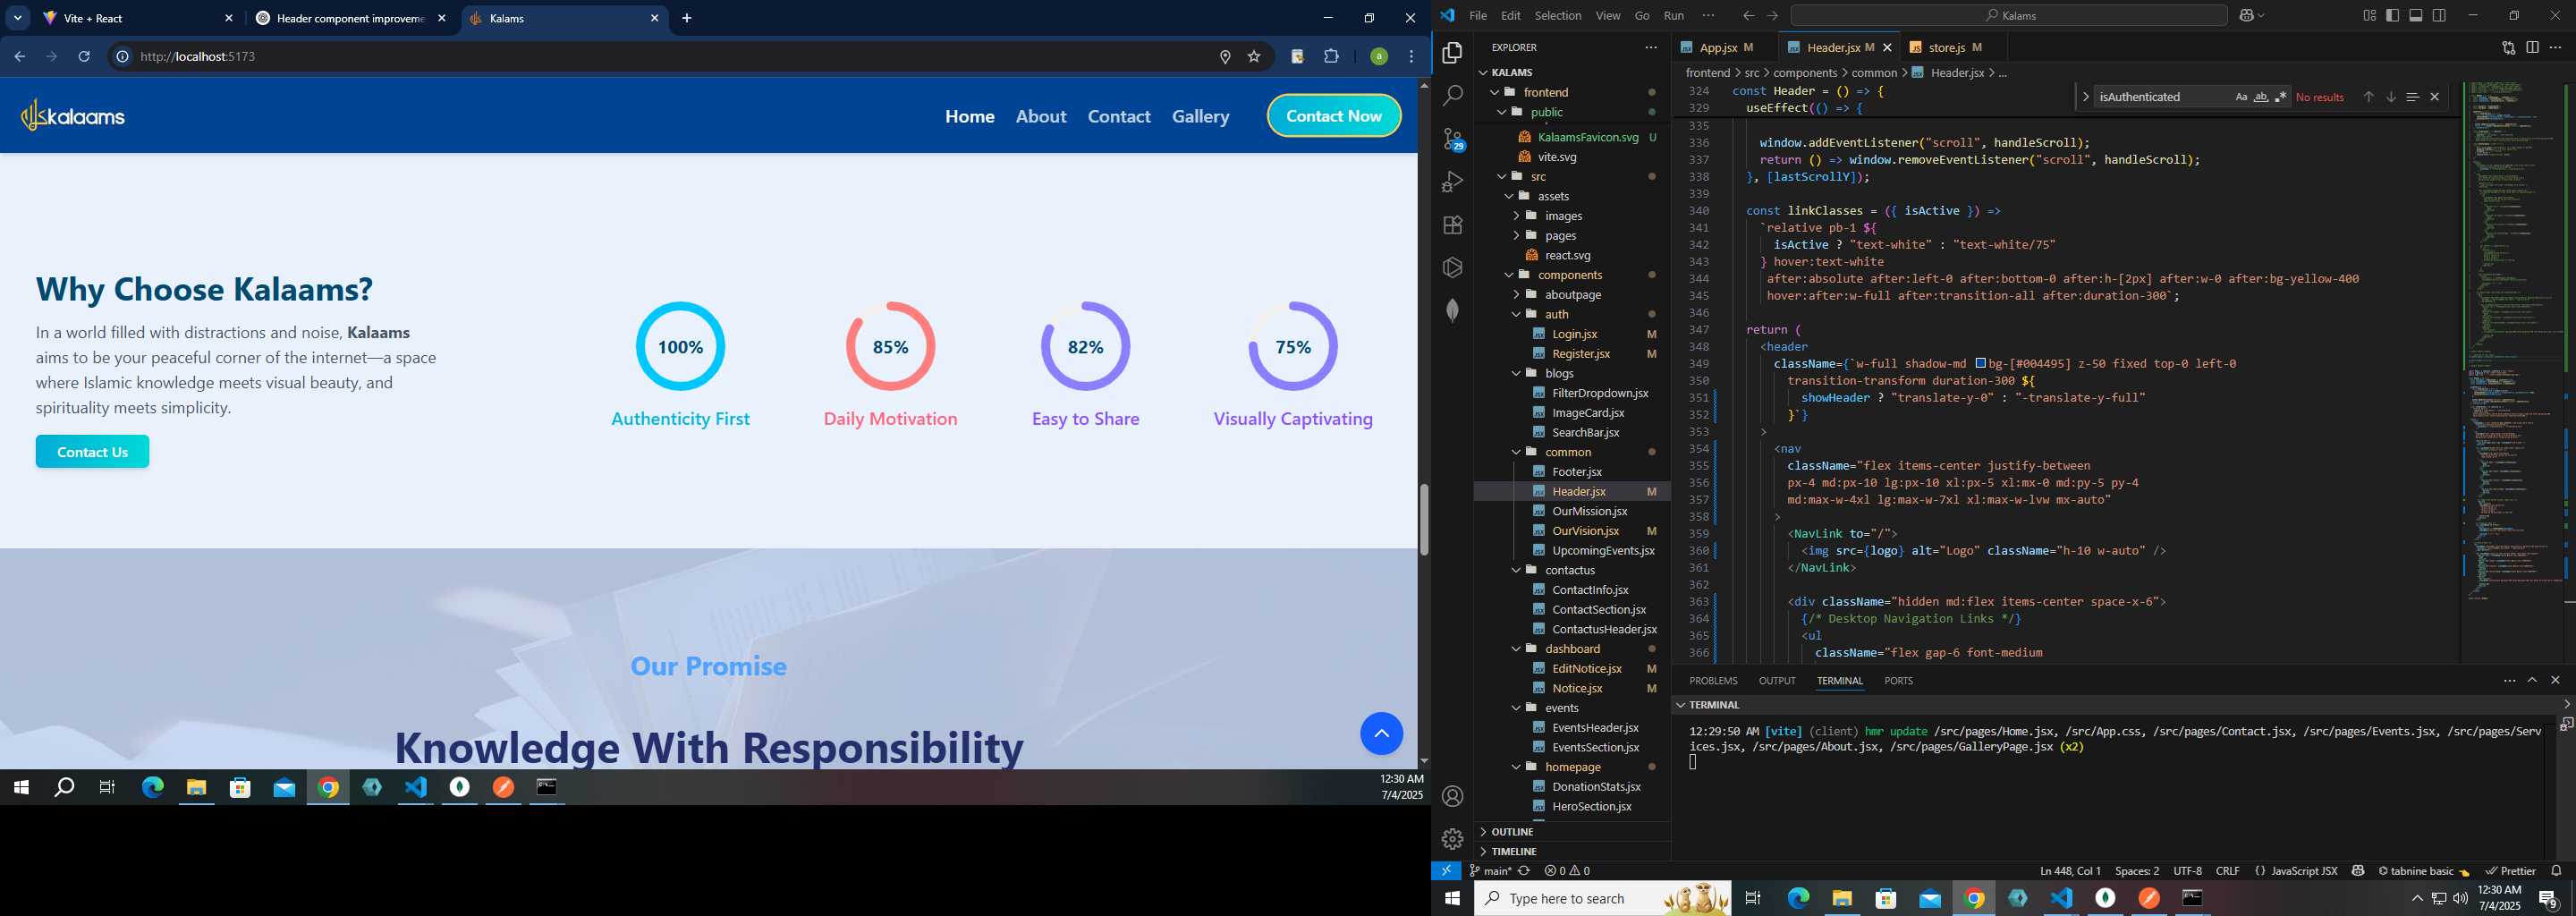This screenshot has height=916, width=2576.
Task: Toggle the Panel layout button in the title bar
Action: (x=2415, y=15)
